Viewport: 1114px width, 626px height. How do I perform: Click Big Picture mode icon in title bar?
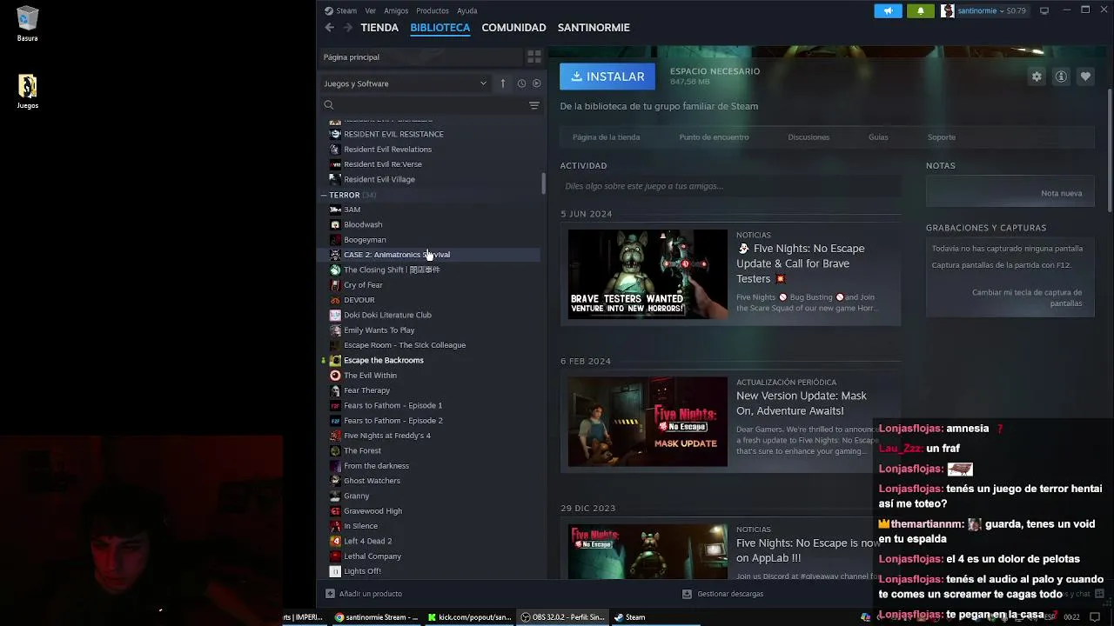pyautogui.click(x=1044, y=10)
